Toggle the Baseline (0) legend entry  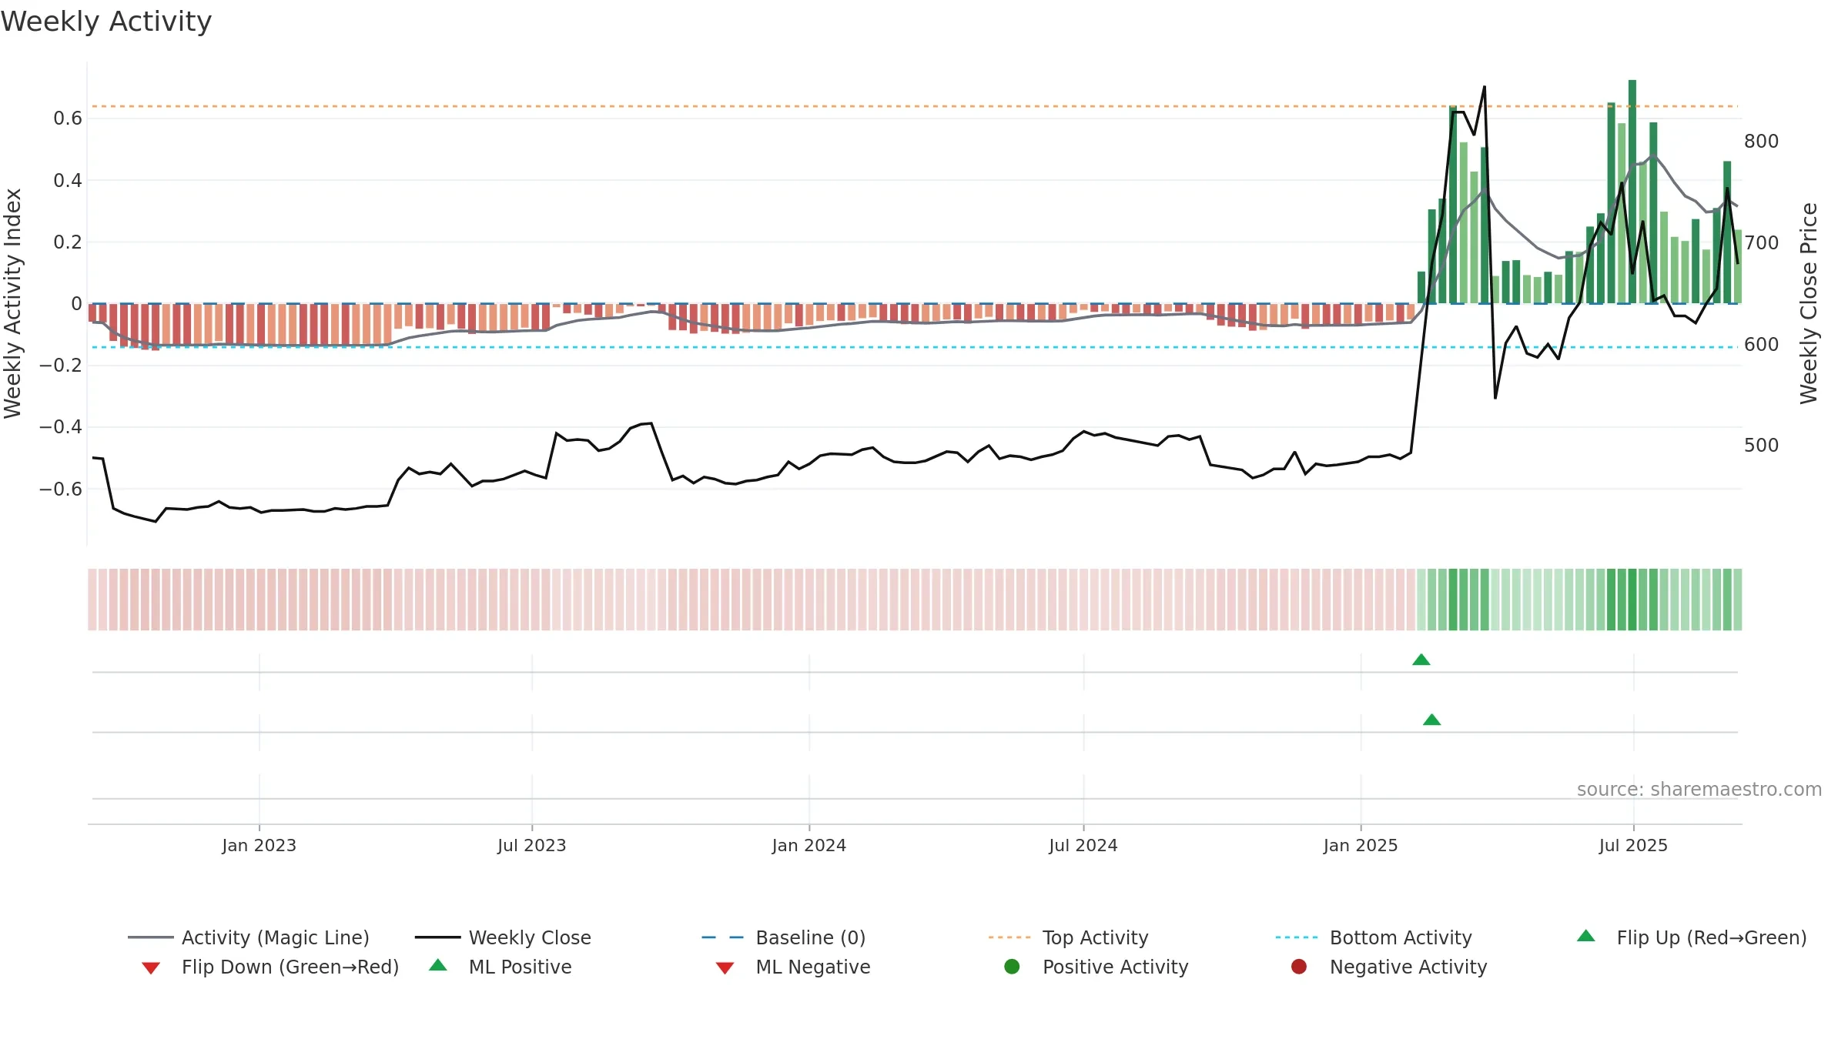coord(784,937)
